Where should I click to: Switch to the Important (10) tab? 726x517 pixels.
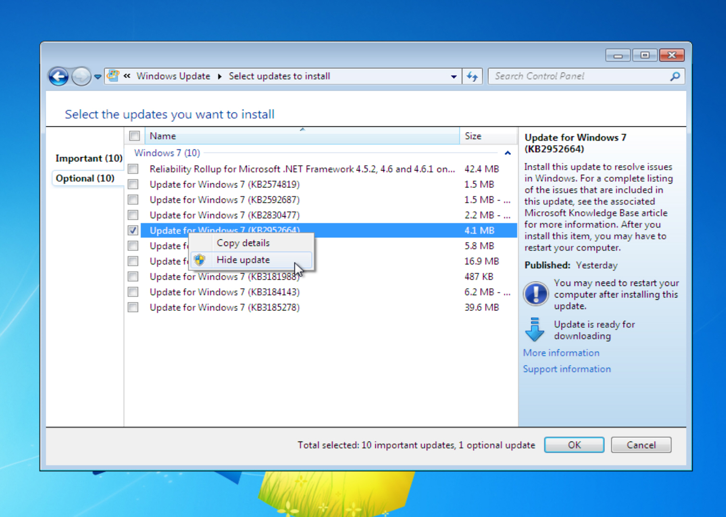pyautogui.click(x=89, y=159)
